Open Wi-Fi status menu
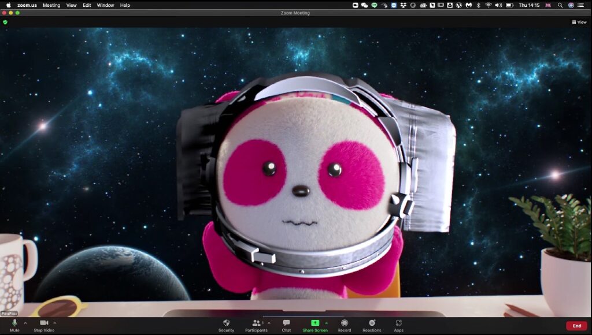Screen dimensions: 592x335 (x=488, y=5)
